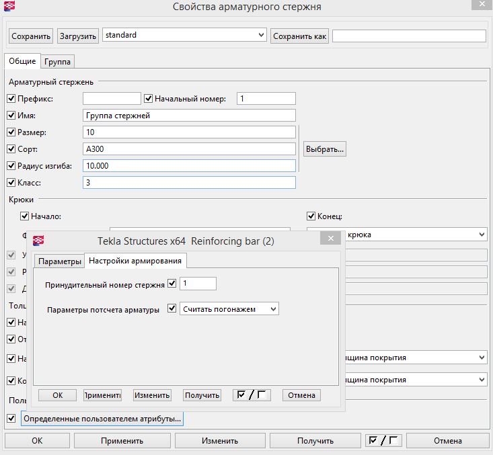This screenshot has height=455, width=493.
Task: Open the standard preset dropdown
Action: [261, 35]
